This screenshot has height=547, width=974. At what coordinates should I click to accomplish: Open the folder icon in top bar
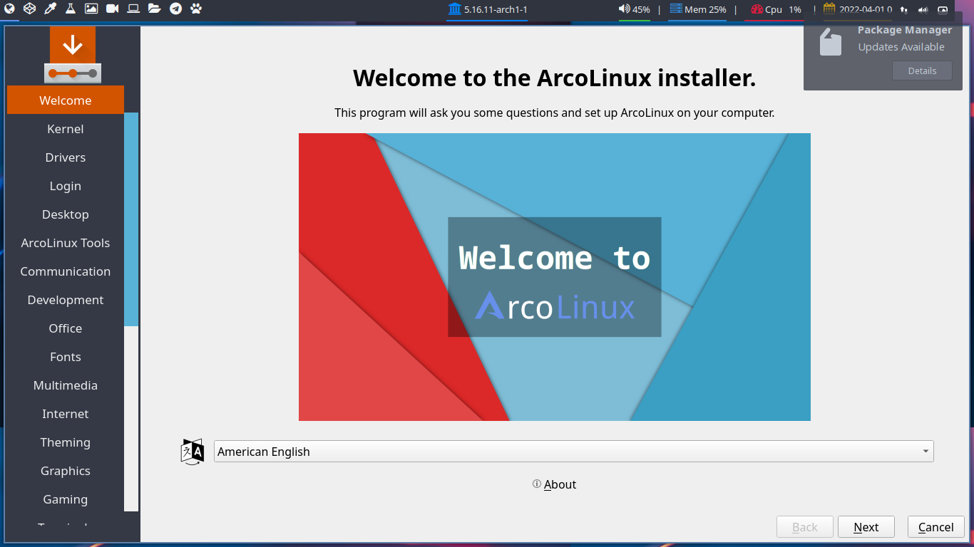(x=154, y=9)
